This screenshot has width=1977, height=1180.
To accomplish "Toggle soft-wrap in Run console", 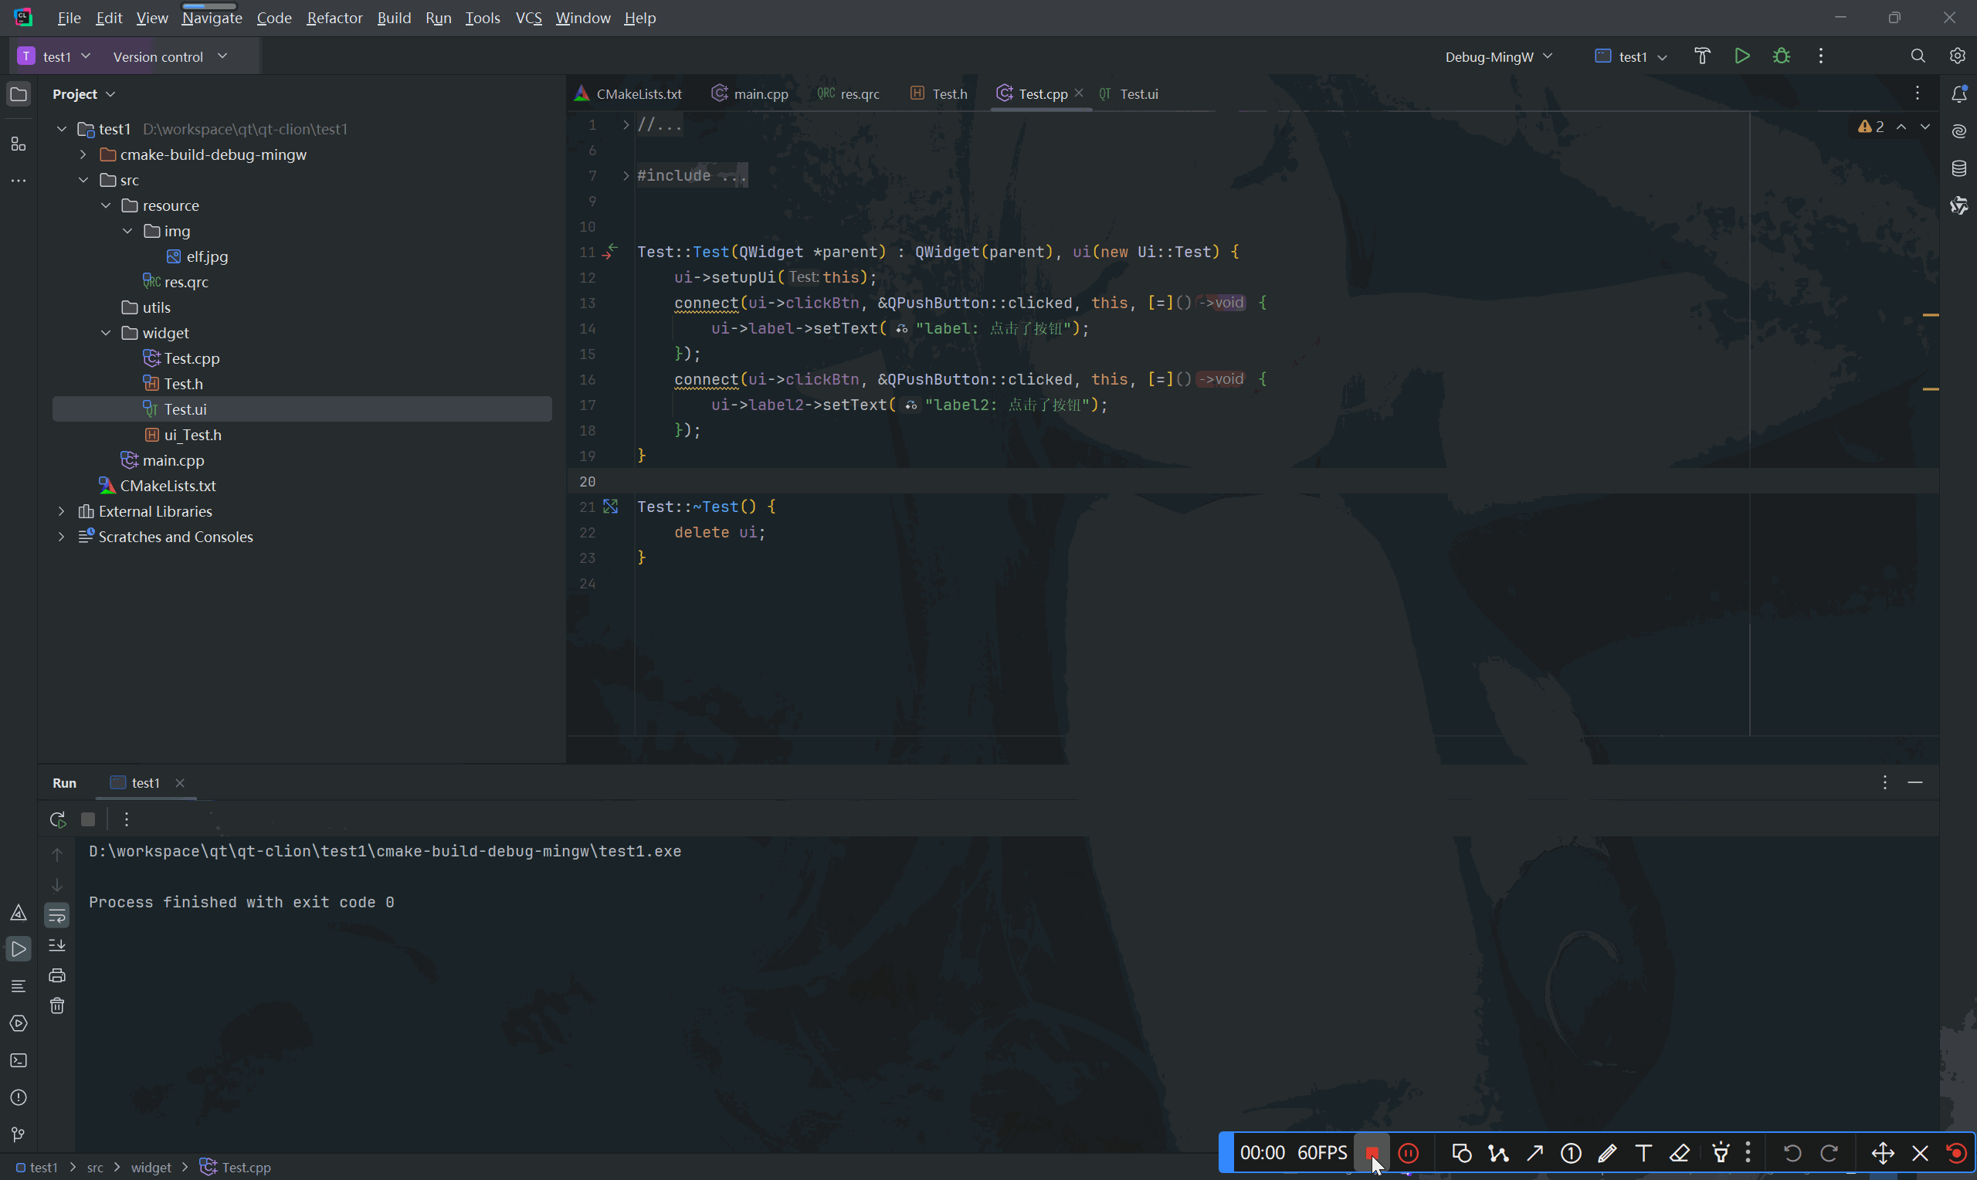I will (x=57, y=915).
